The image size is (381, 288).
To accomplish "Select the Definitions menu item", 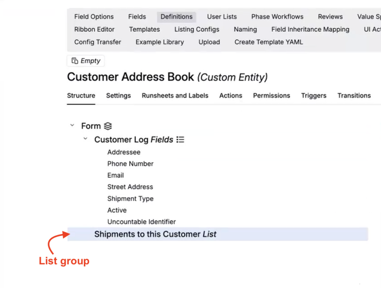I will 176,17.
